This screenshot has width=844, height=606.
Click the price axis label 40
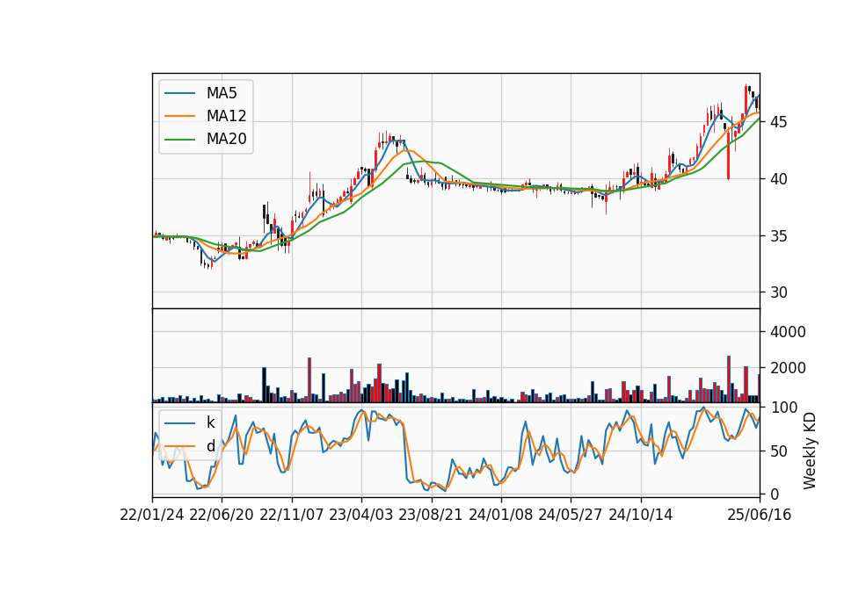[778, 179]
